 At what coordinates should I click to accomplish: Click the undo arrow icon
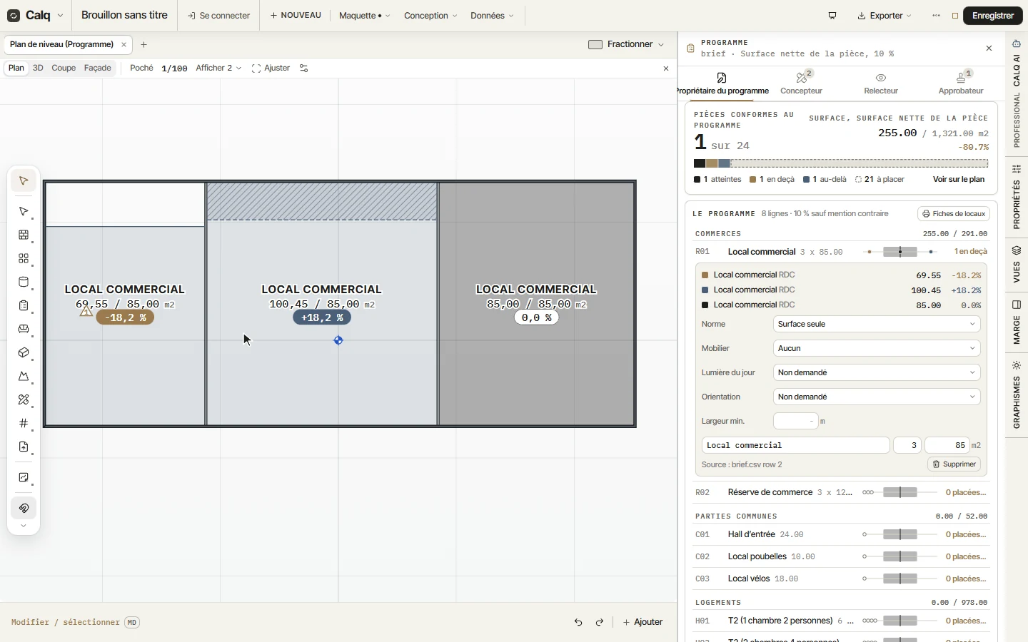(578, 622)
